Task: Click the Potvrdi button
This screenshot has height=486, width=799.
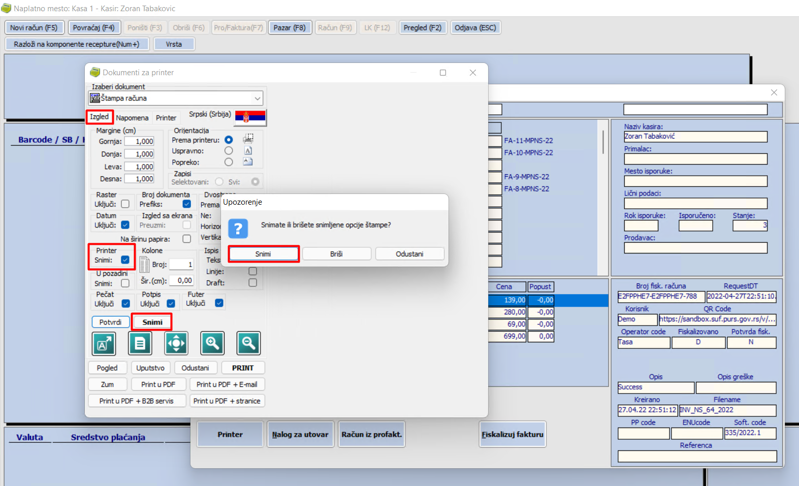Action: [110, 322]
